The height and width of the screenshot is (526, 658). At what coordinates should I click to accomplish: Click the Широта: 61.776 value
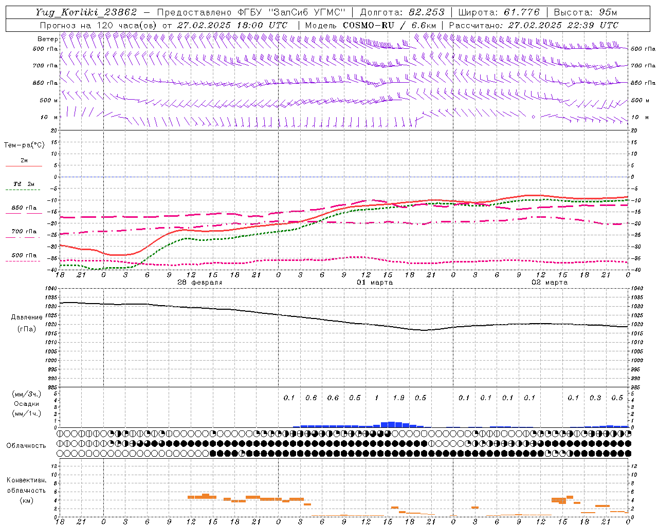[499, 12]
